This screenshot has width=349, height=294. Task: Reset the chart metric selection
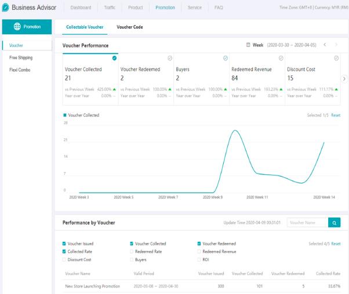(335, 115)
